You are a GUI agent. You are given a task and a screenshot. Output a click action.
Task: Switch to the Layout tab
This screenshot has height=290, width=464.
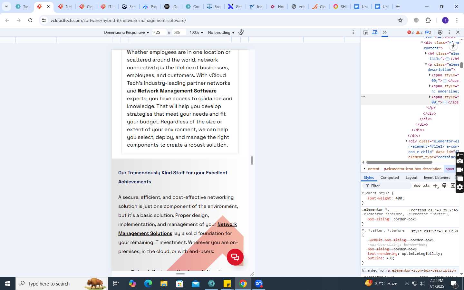coord(411,178)
